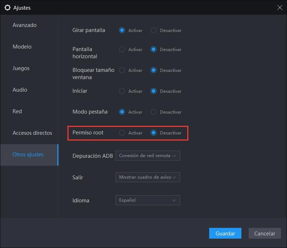
Task: Click the Permiso root label
Action: coord(88,133)
